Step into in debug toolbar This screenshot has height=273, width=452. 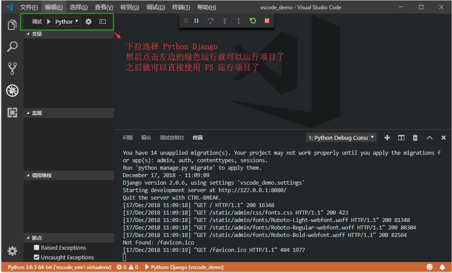coord(225,21)
